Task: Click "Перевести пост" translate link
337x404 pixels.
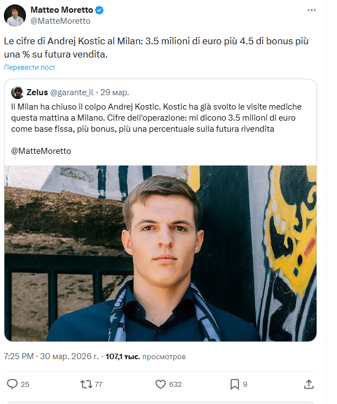Action: pyautogui.click(x=30, y=68)
